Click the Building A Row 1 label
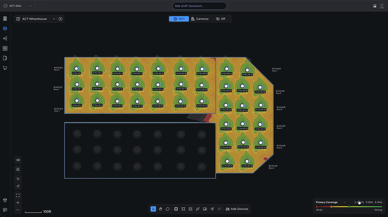Image resolution: width=388 pixels, height=217 pixels. click(59, 110)
